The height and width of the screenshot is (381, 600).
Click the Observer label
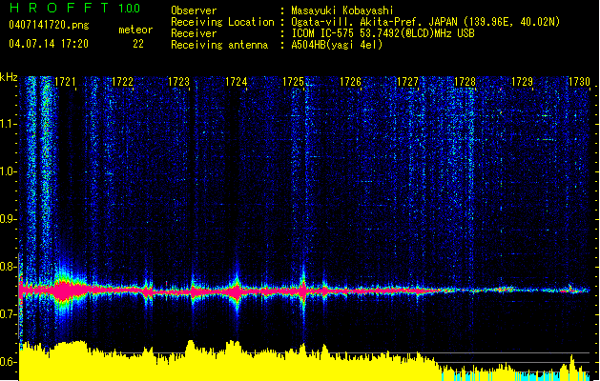coord(194,10)
